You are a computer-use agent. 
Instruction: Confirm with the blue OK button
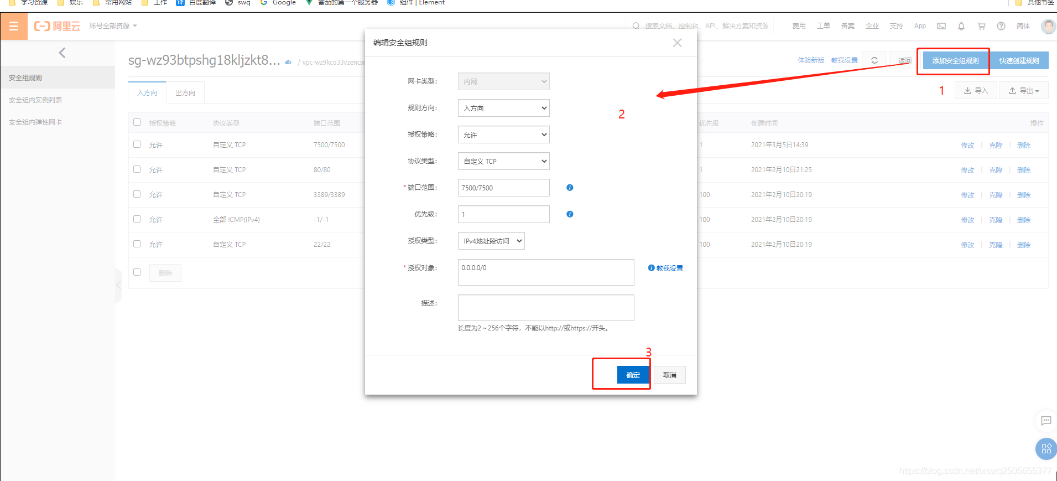(x=633, y=375)
